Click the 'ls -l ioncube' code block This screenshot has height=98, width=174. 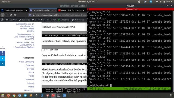[64, 50]
